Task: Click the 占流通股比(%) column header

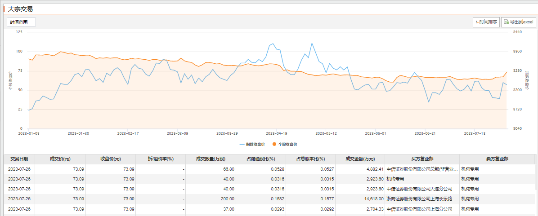Action: tap(261, 159)
